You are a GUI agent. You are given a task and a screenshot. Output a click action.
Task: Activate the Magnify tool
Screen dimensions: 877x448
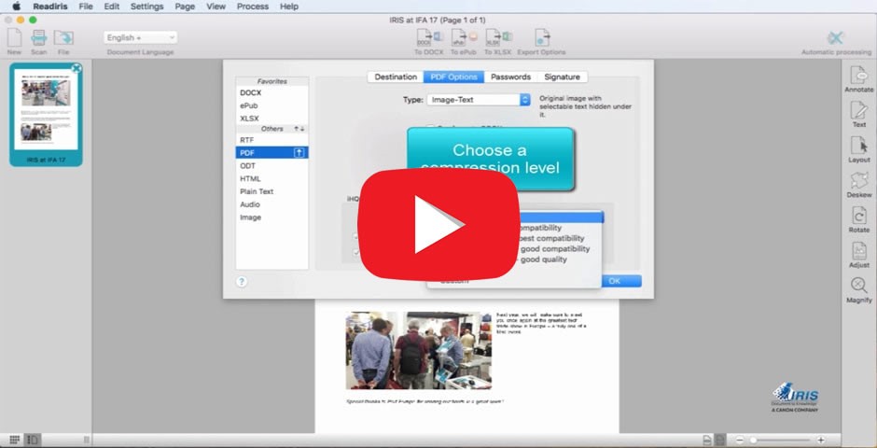858,286
